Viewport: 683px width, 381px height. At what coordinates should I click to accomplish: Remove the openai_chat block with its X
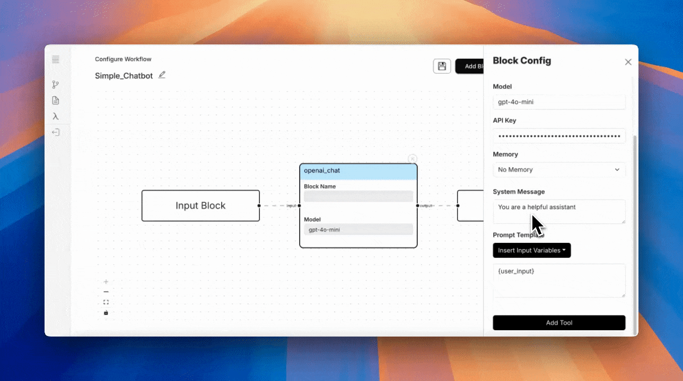[412, 159]
